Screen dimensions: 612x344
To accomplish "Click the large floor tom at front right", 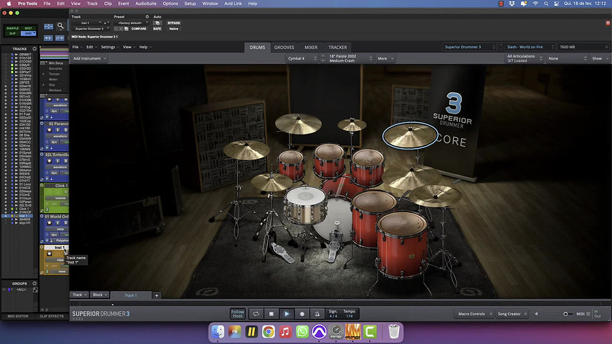I will tap(402, 243).
